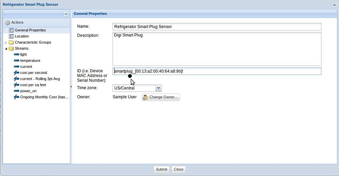Click the Characteristic Groups folder icon
This screenshot has width=339, height=176.
click(11, 42)
